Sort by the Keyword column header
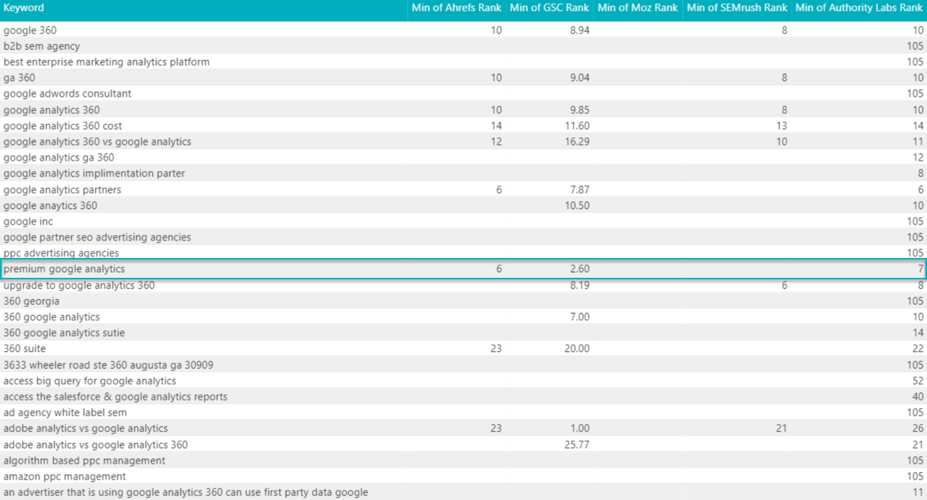This screenshot has width=927, height=500. (24, 8)
